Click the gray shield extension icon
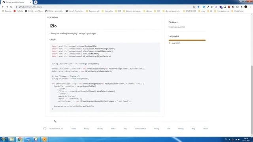Image resolution: width=253 pixels, height=142 pixels. point(237,7)
